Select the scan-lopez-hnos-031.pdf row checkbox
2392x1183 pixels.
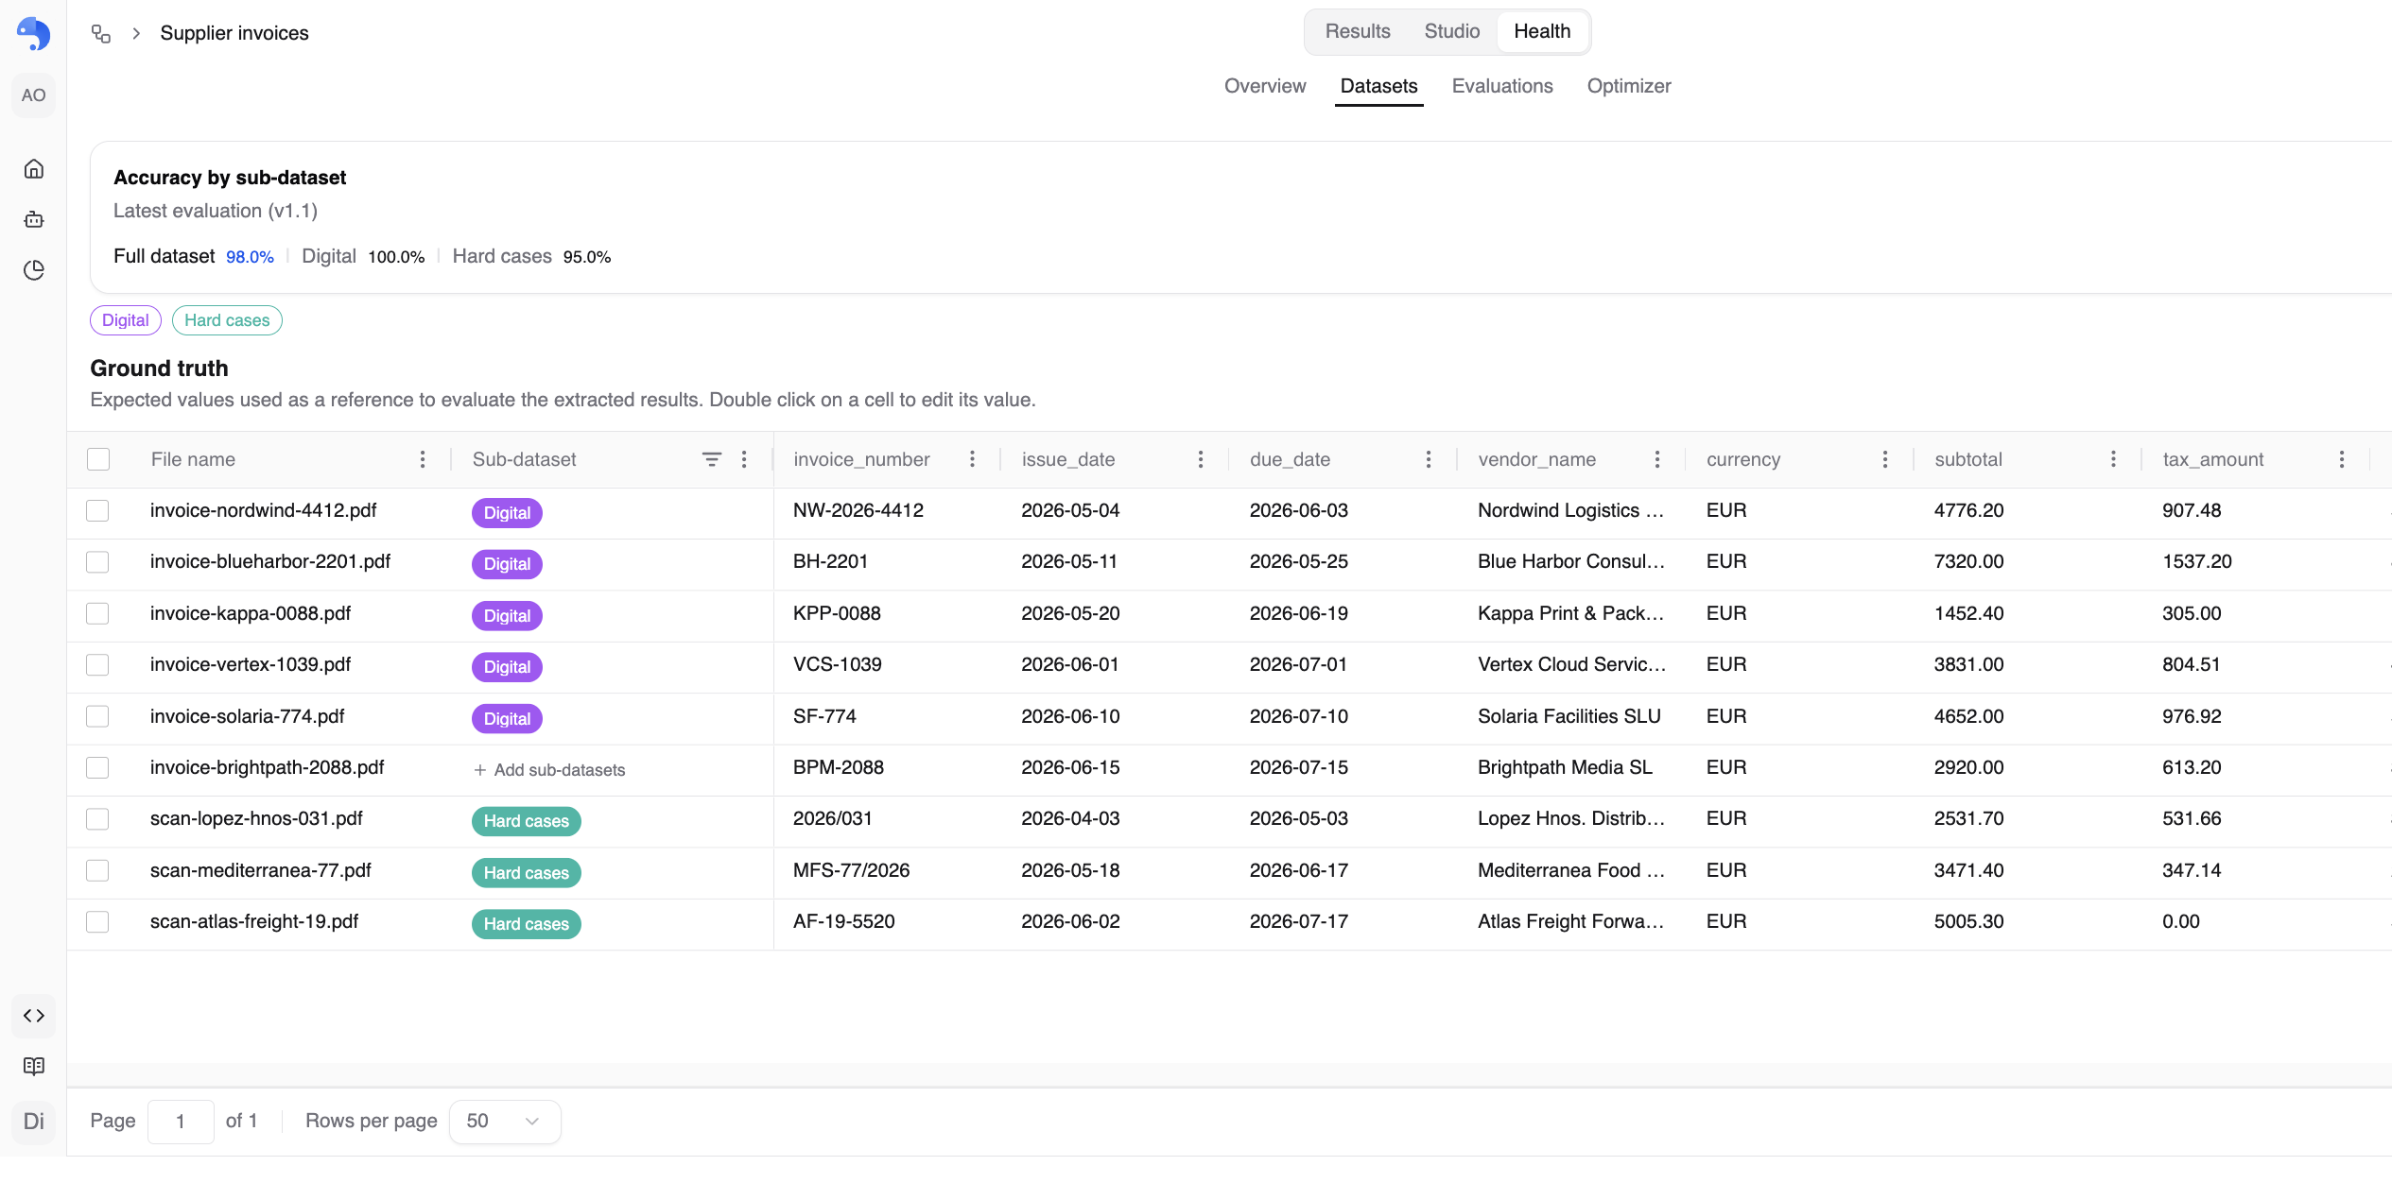[x=97, y=819]
